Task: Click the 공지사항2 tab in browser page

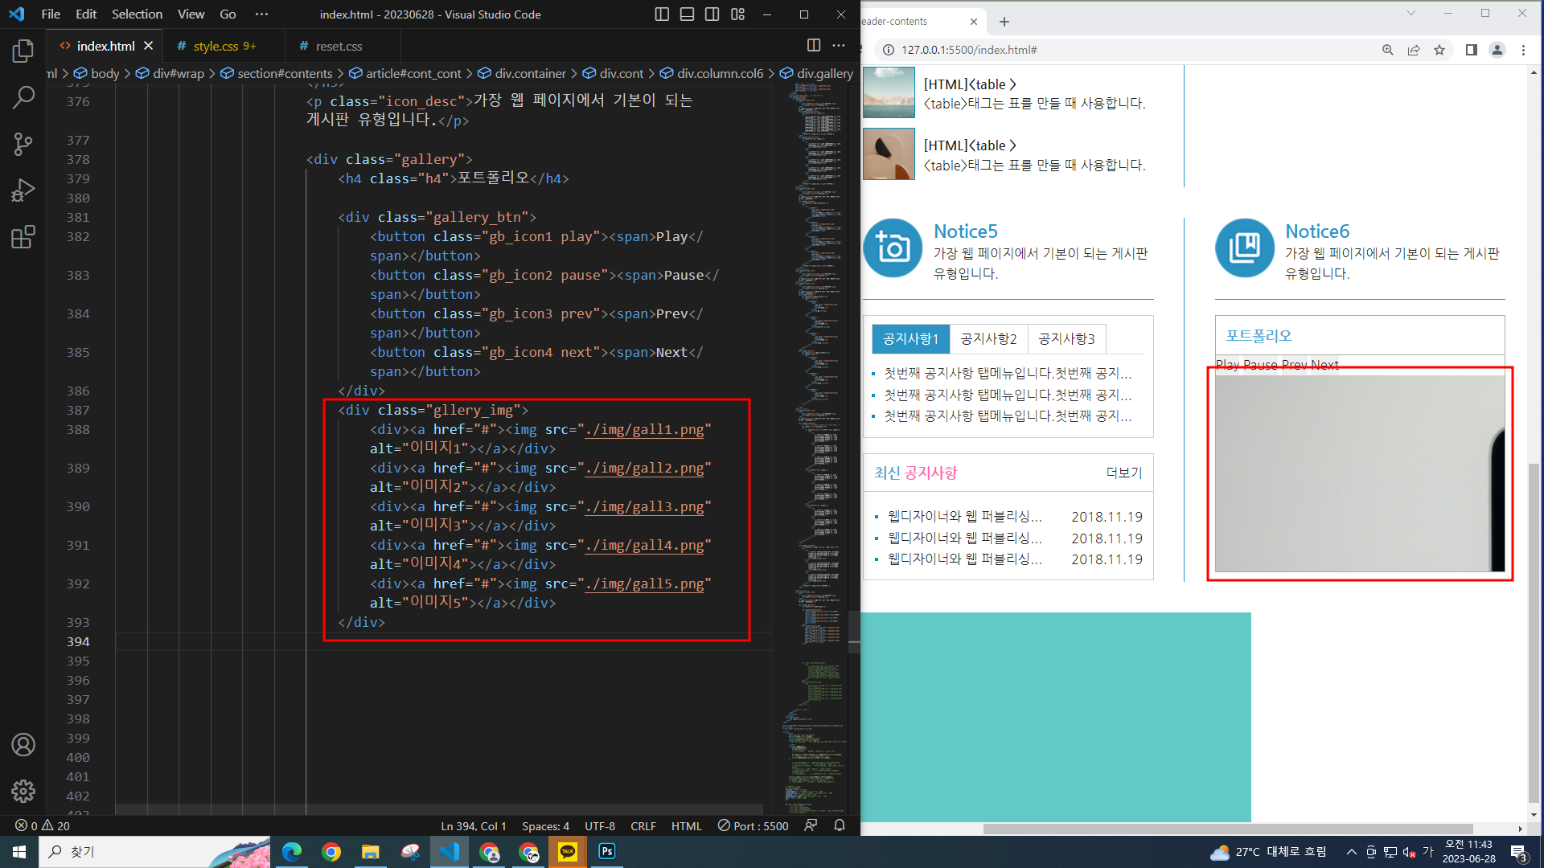Action: pyautogui.click(x=988, y=339)
